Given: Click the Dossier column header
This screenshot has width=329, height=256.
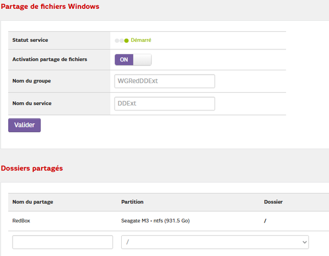Looking at the screenshot, I should pyautogui.click(x=273, y=202).
